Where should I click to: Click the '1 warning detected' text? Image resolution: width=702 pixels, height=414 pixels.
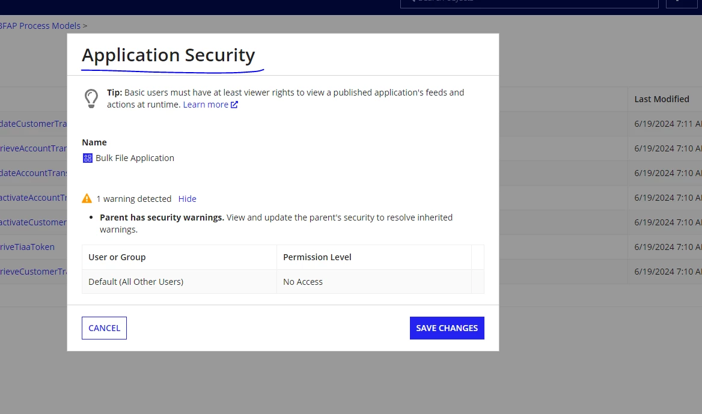(x=134, y=199)
